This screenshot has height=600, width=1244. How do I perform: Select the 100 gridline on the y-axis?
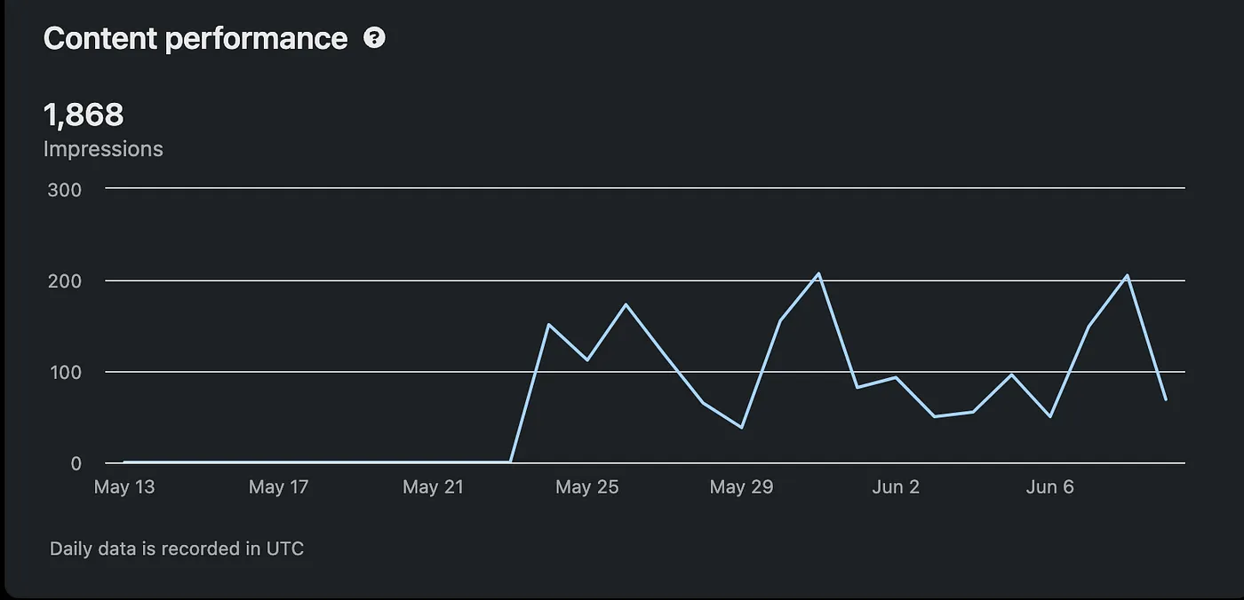pos(645,372)
